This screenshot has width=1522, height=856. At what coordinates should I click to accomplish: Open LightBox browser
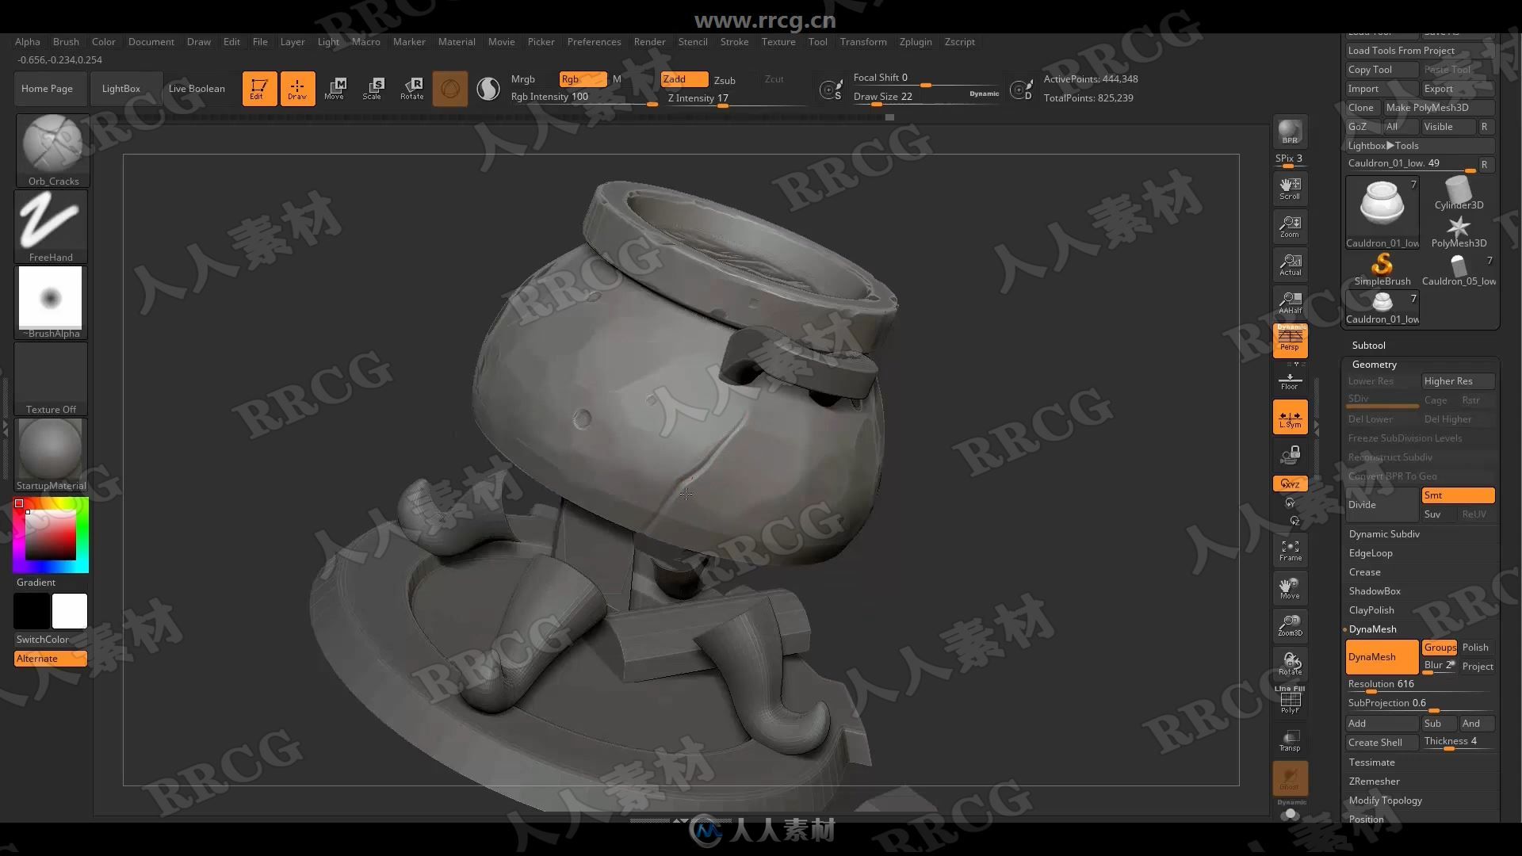[121, 89]
